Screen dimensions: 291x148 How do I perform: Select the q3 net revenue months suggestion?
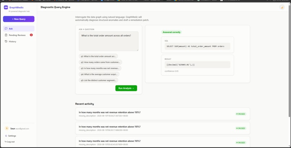pyautogui.click(x=100, y=68)
